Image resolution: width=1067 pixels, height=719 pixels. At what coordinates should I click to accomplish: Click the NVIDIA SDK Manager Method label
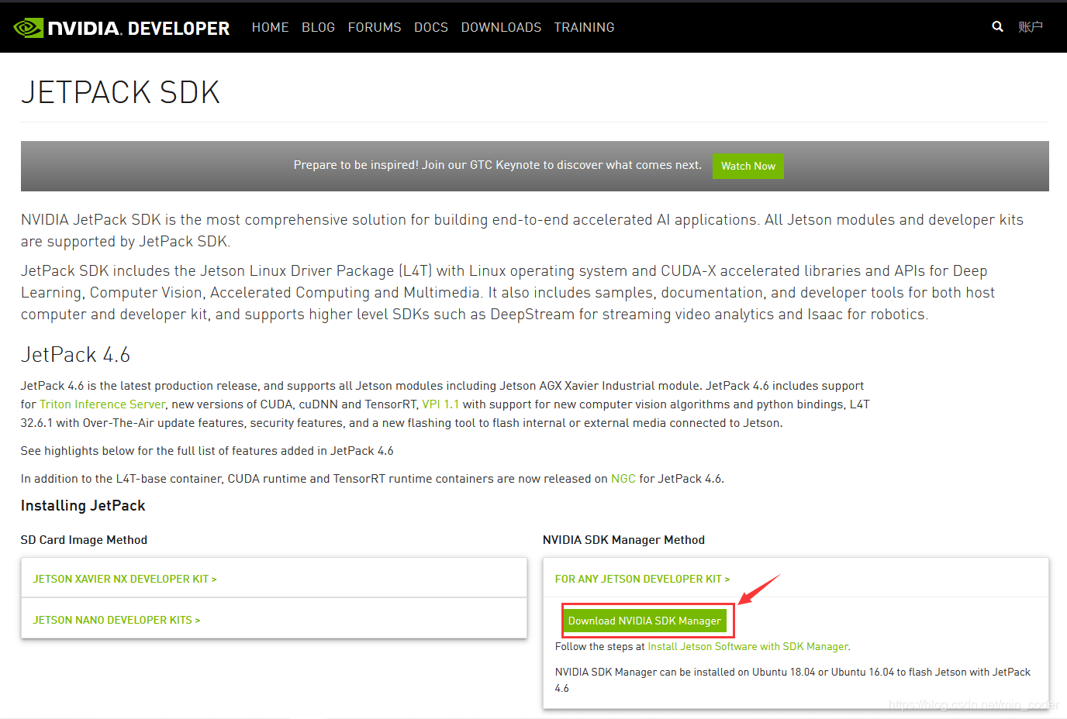623,540
